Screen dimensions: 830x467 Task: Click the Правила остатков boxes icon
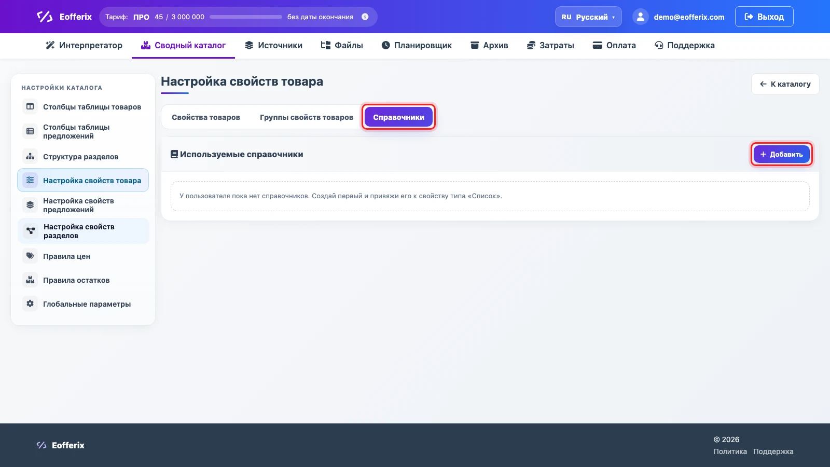pyautogui.click(x=30, y=280)
